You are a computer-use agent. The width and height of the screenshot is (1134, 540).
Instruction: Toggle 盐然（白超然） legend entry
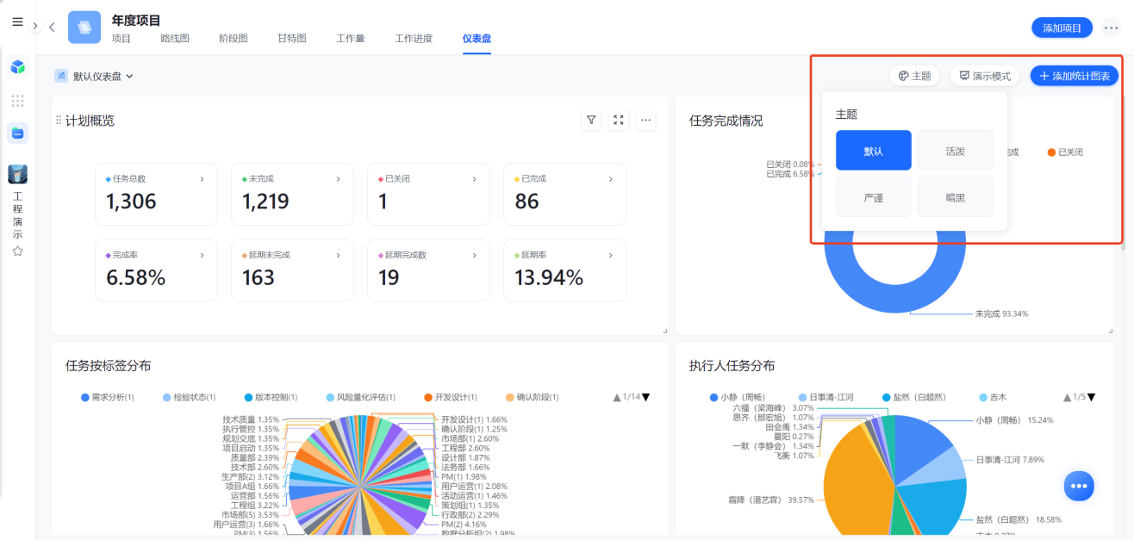tap(913, 397)
